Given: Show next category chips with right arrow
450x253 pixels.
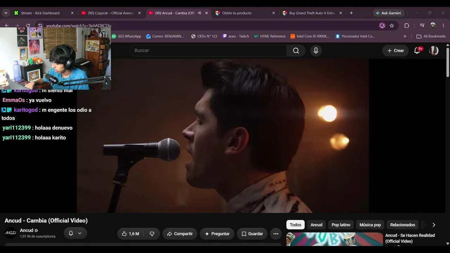Looking at the screenshot, I should 434,225.
